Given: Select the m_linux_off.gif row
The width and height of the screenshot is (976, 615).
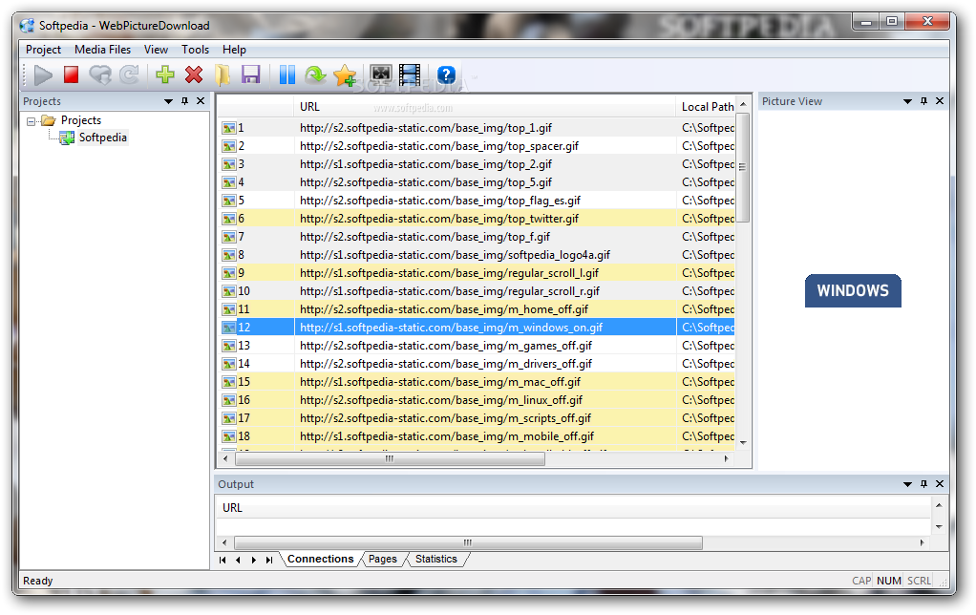Looking at the screenshot, I should (x=477, y=399).
